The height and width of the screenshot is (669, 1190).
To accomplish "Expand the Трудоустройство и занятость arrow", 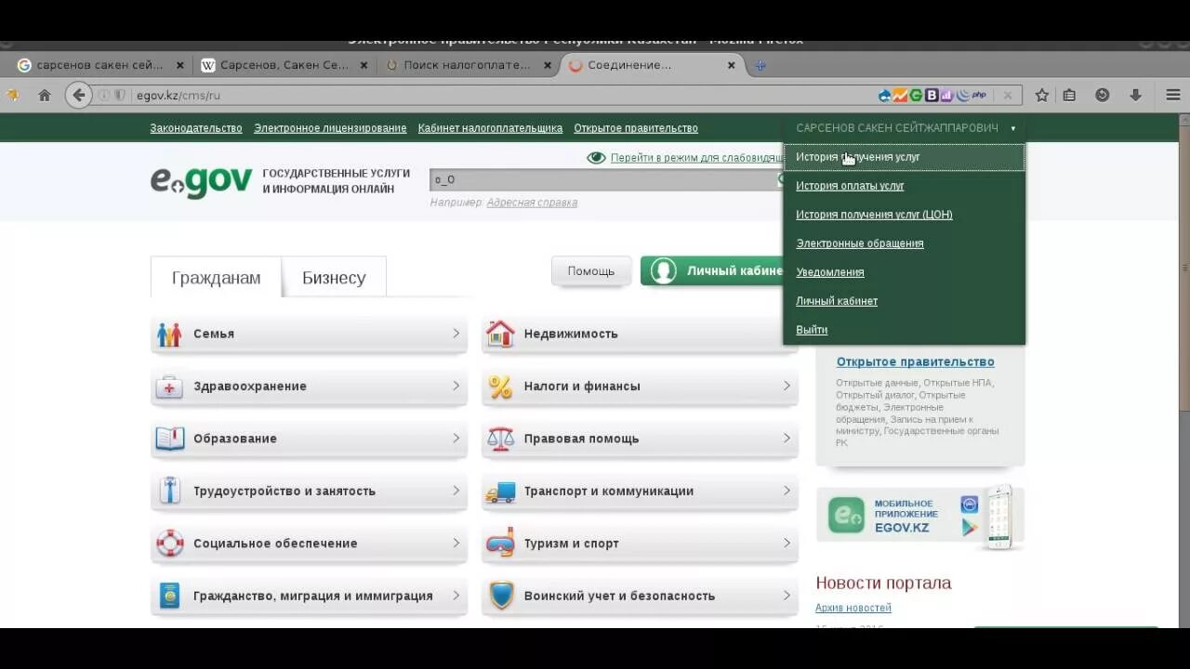I will [456, 491].
